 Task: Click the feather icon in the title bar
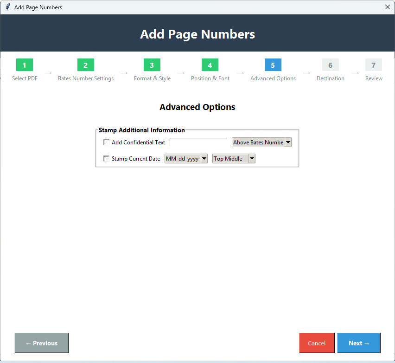[x=6, y=7]
